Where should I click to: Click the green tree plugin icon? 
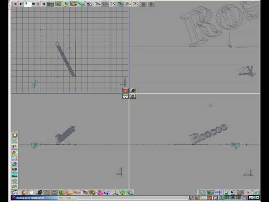click(x=122, y=193)
